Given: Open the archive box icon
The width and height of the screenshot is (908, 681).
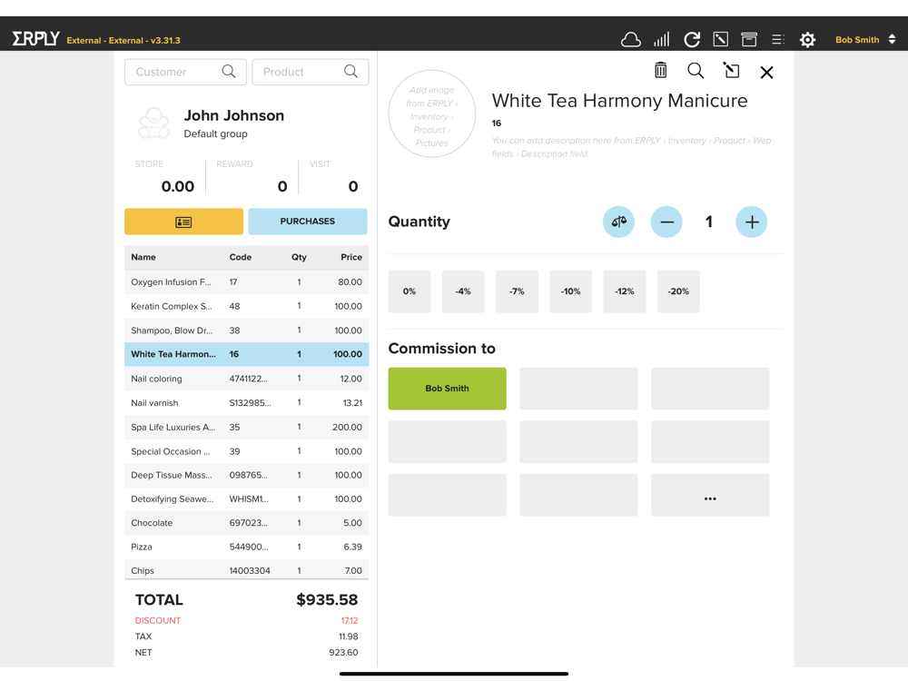Looking at the screenshot, I should tap(749, 39).
